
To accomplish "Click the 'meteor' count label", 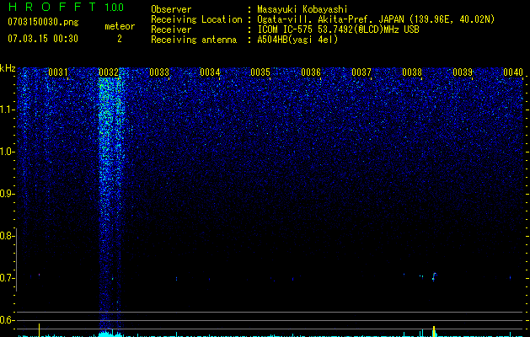I will click(x=120, y=26).
